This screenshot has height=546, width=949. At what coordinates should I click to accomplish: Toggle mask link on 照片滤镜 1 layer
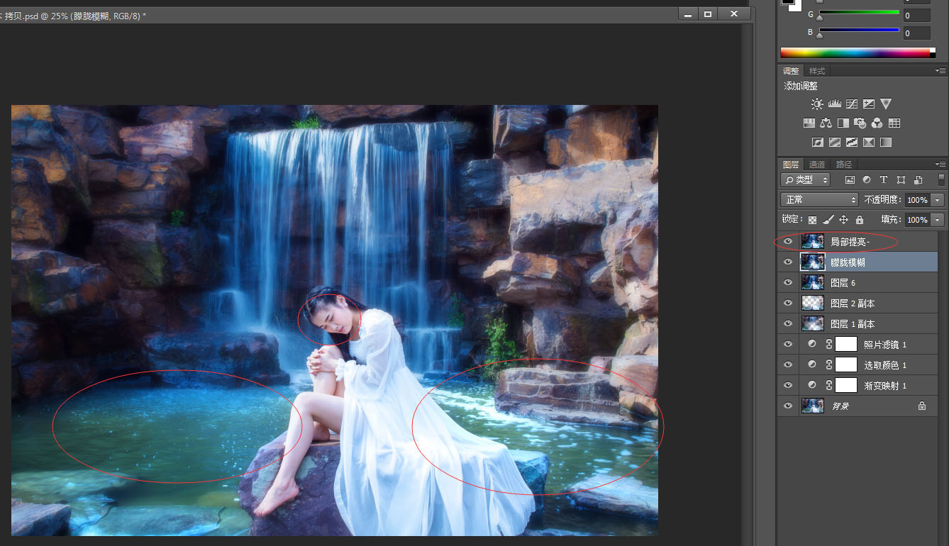click(828, 345)
